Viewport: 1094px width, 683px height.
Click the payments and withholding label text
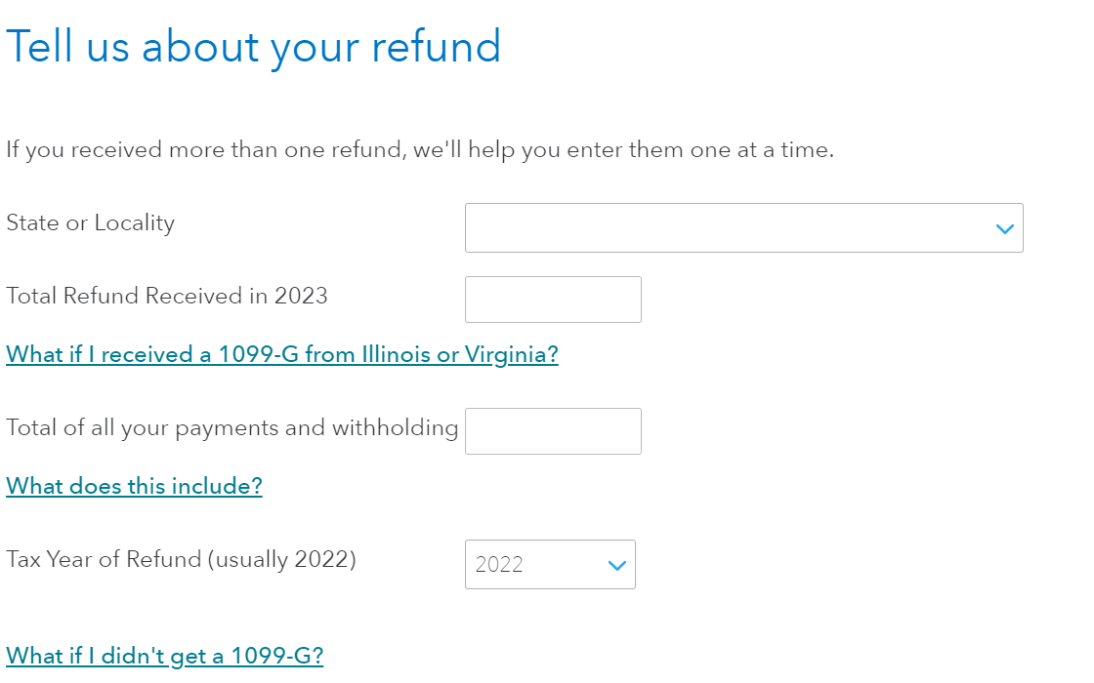pos(231,427)
